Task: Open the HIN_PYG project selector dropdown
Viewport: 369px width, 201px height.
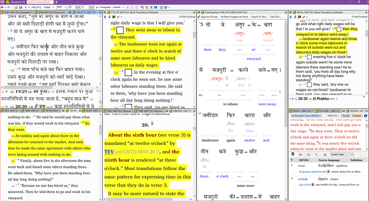Action: [43, 7]
